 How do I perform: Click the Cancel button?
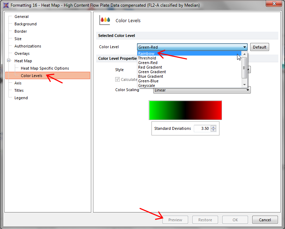265,220
